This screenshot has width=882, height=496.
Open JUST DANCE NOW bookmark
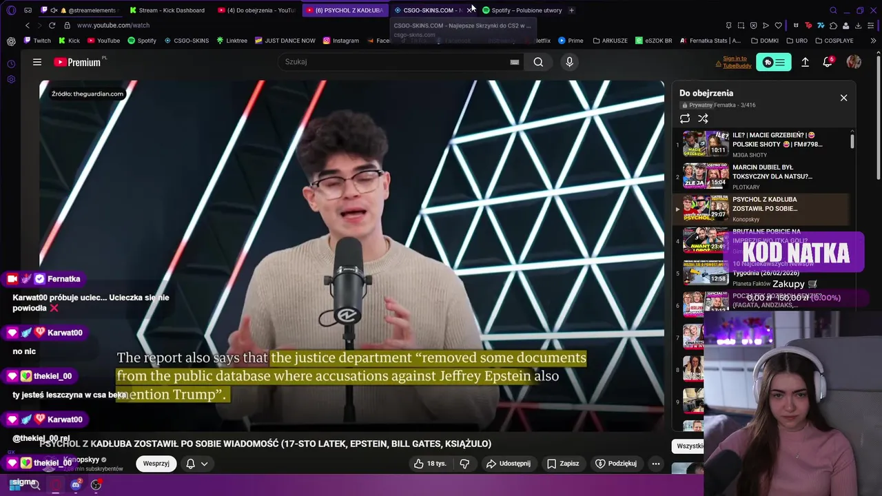coord(285,41)
